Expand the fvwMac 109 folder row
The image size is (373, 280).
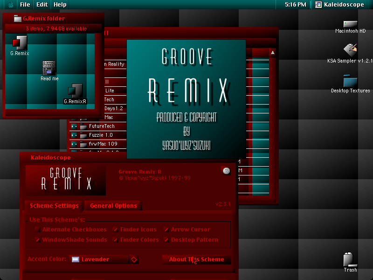[74, 144]
